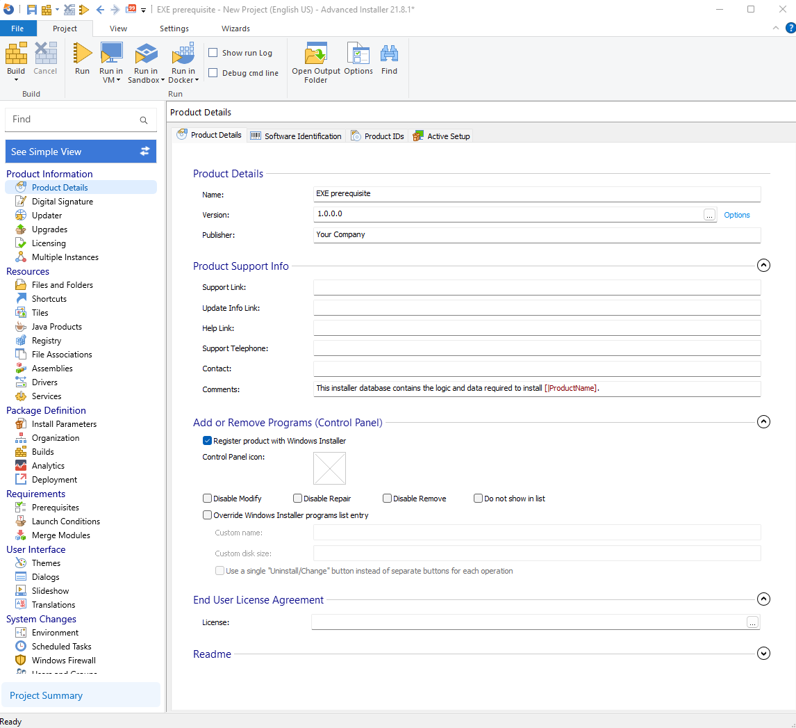Open the Run in VM dropdown arrow
The image size is (796, 728).
(119, 80)
